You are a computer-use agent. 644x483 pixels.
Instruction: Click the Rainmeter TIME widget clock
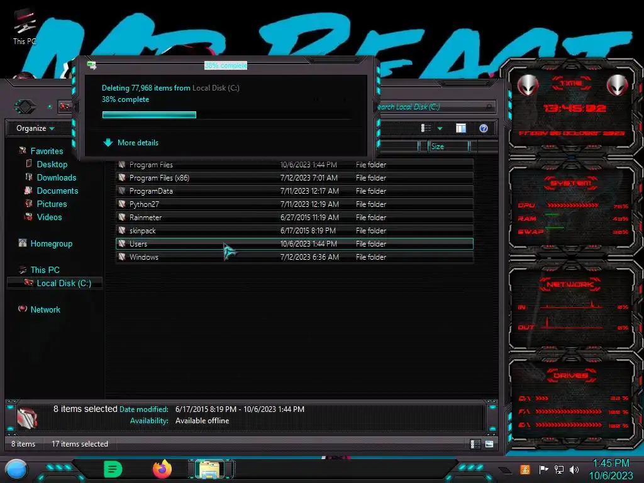[x=574, y=108]
